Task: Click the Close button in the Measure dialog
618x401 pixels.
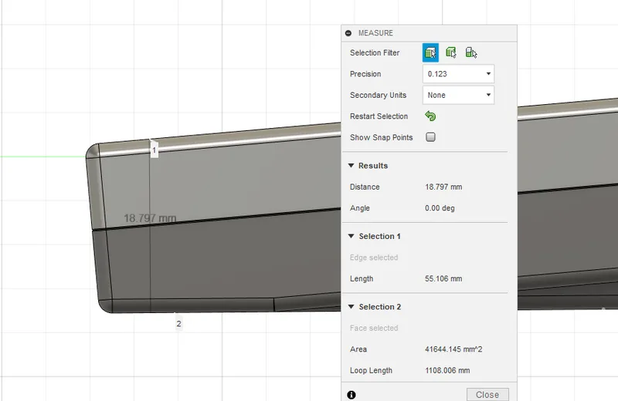Action: point(487,395)
